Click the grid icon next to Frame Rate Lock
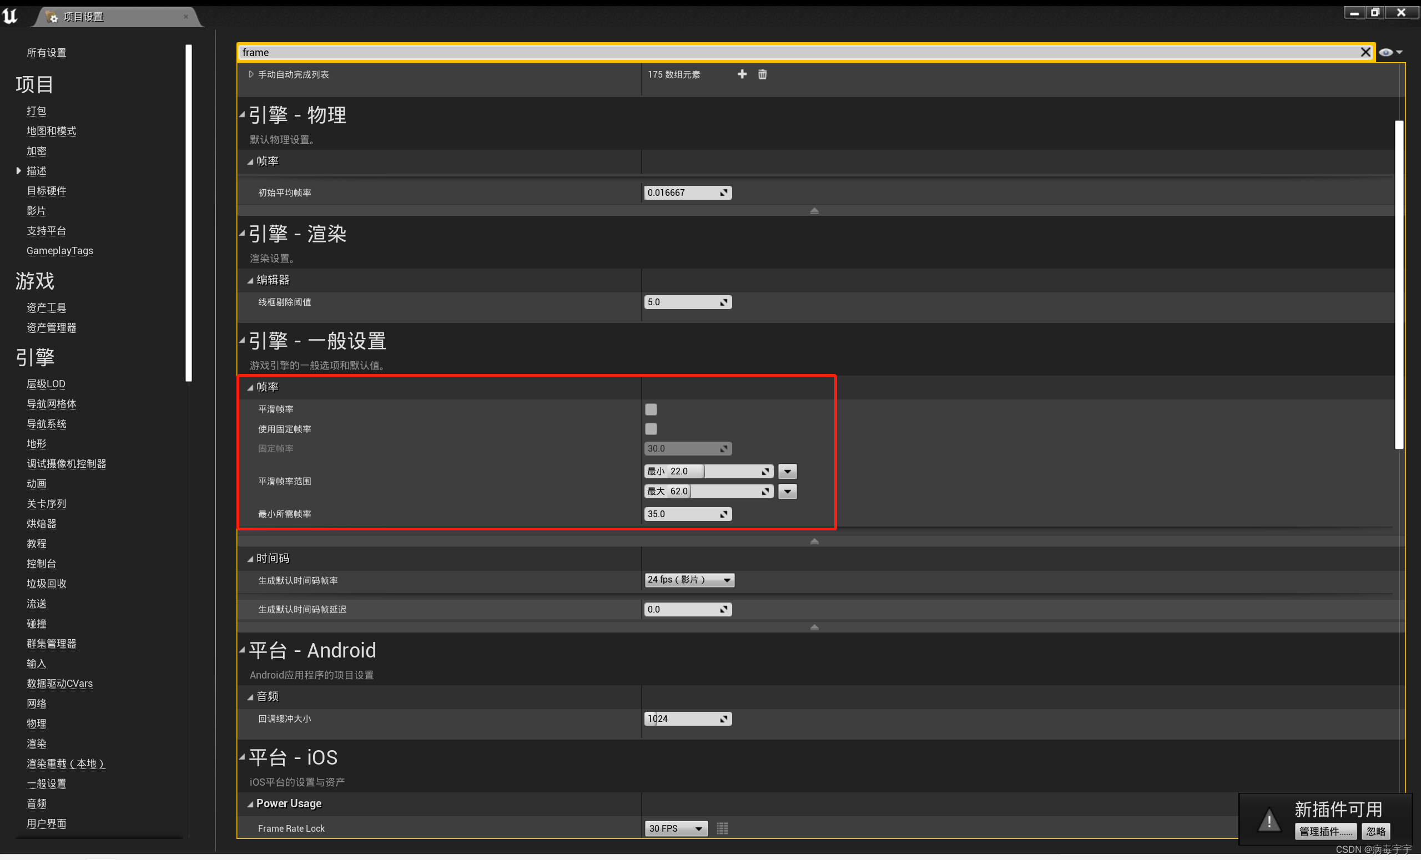1421x860 pixels. click(722, 828)
